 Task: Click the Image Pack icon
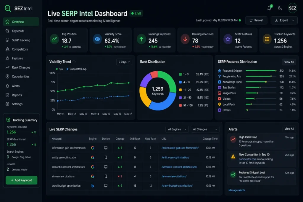coord(220,93)
